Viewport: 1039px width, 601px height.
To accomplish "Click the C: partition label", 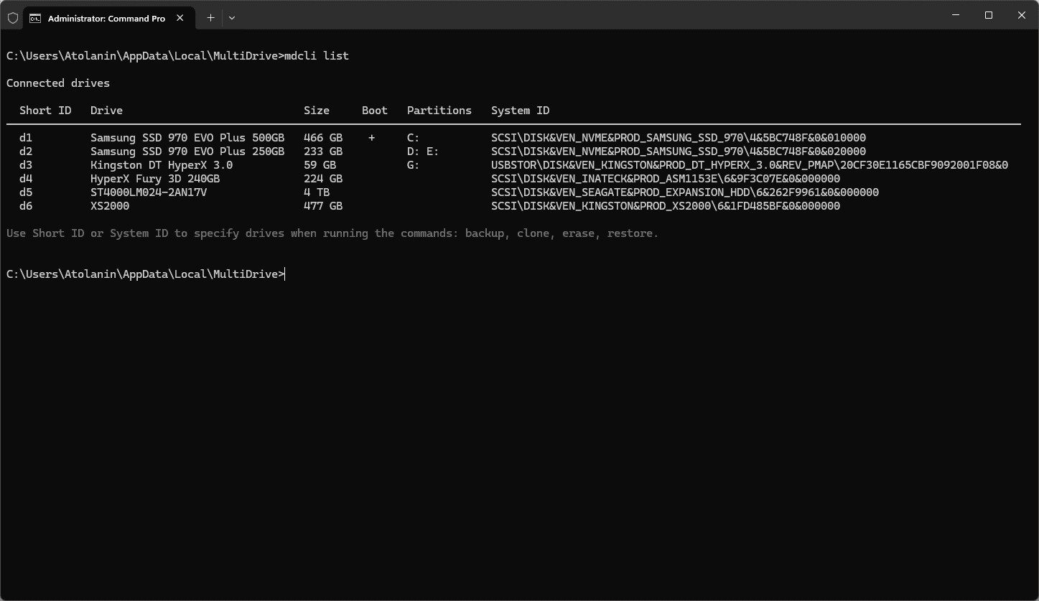I will point(414,137).
